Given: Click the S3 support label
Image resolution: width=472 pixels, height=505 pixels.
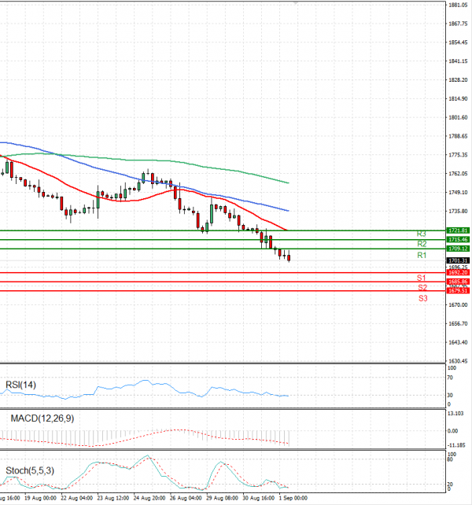Looking at the screenshot, I should point(422,299).
